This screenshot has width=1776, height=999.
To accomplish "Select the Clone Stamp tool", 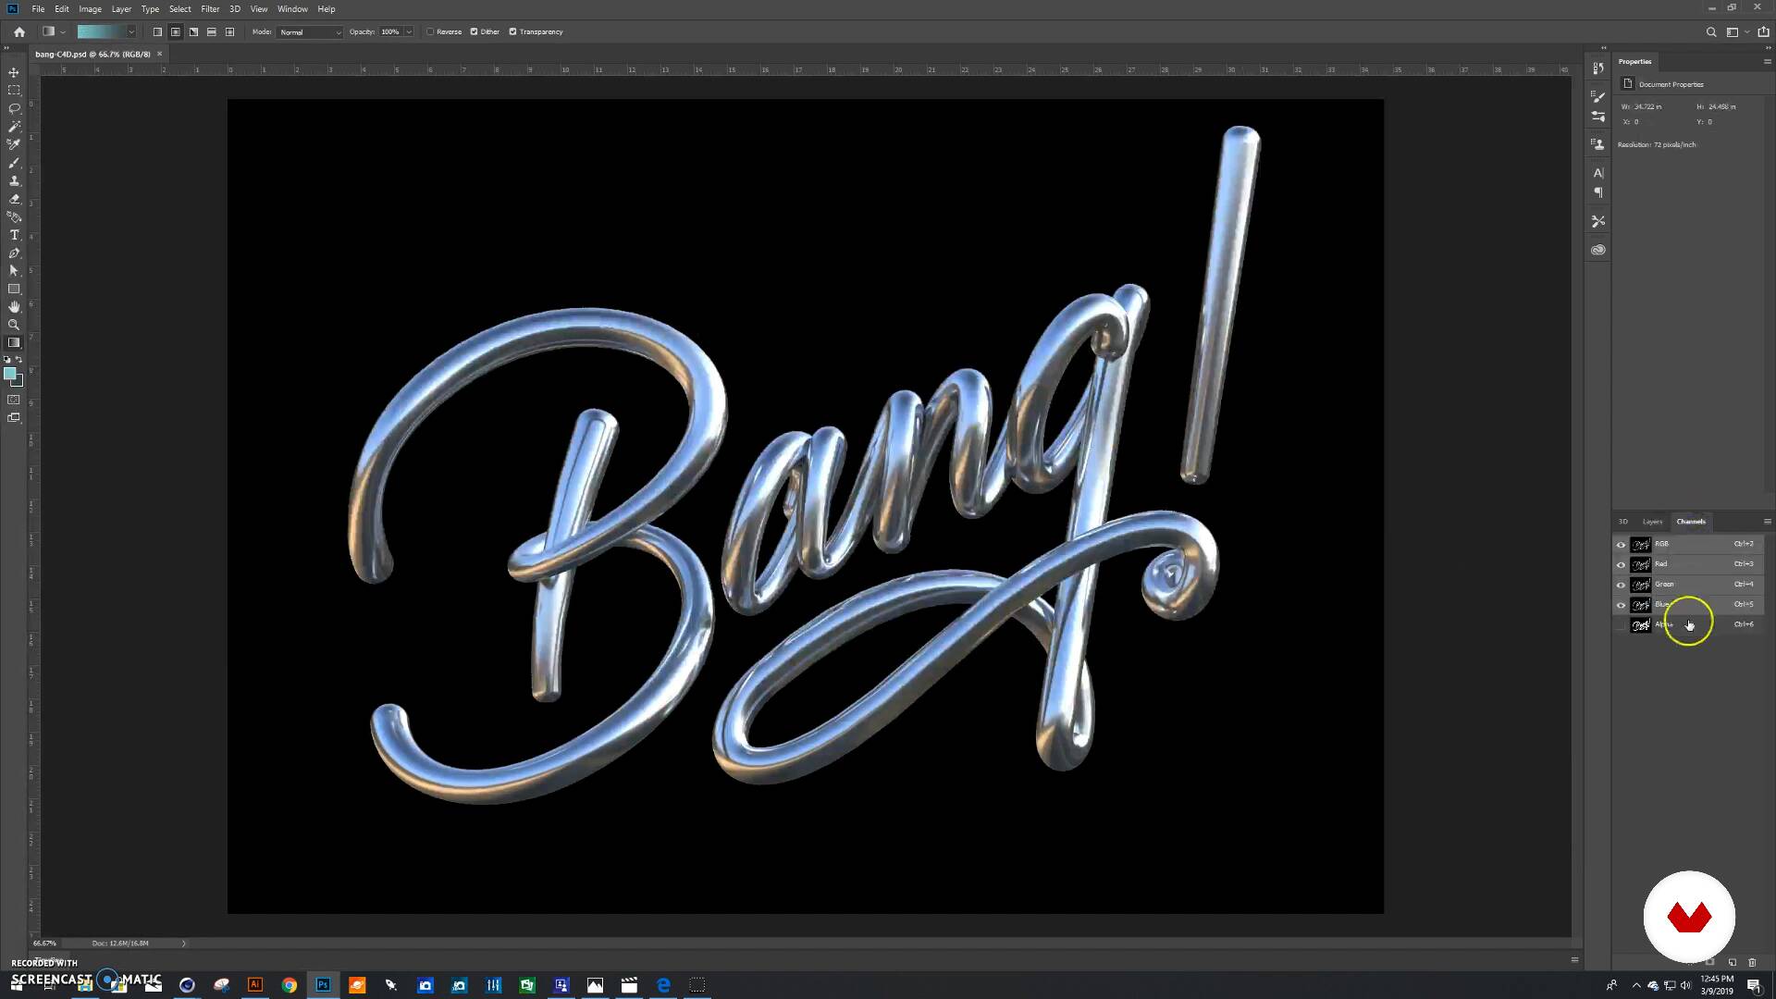I will point(14,180).
